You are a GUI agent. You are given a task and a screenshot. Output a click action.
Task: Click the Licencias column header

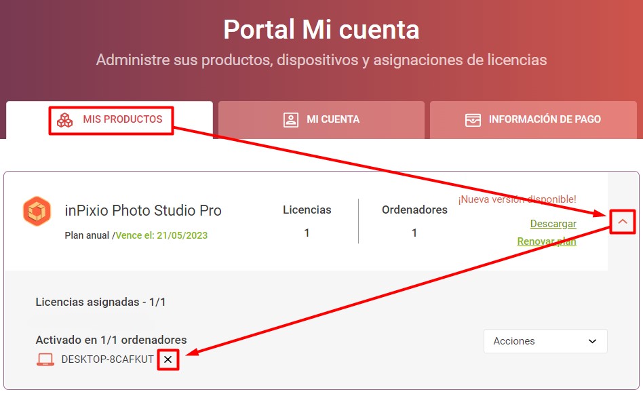pos(307,210)
